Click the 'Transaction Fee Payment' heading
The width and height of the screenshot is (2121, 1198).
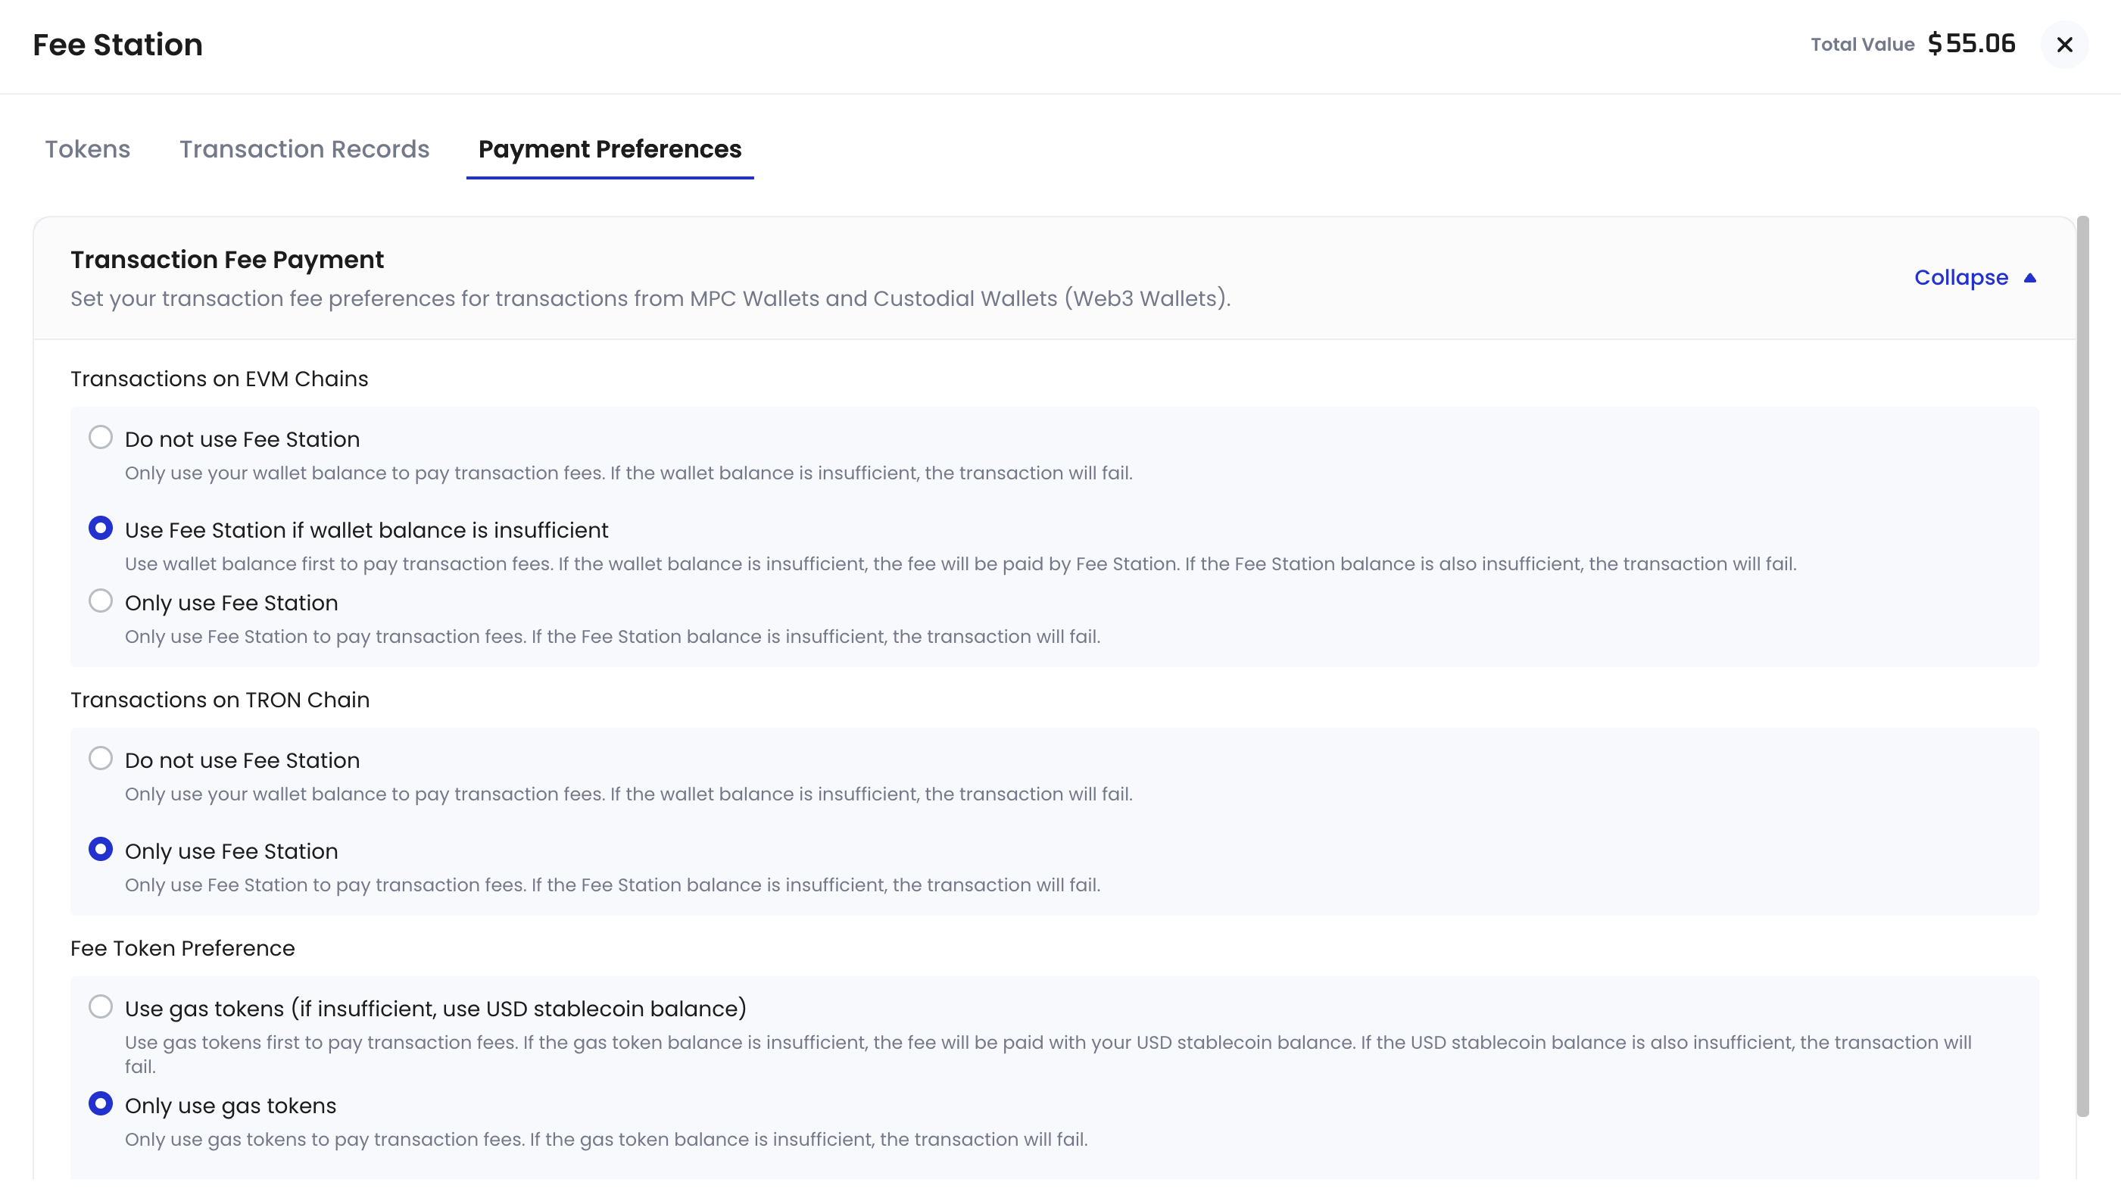click(x=227, y=259)
